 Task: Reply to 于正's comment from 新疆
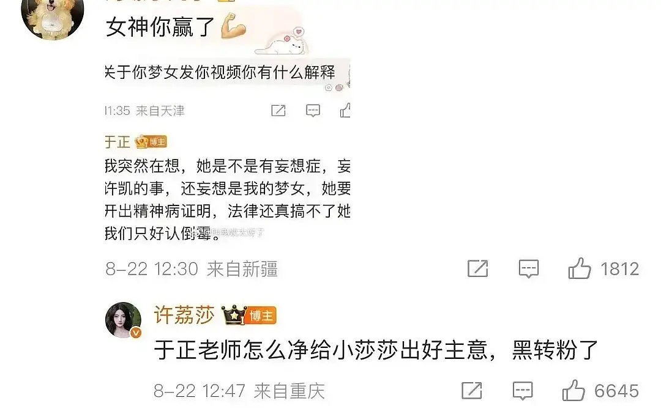coord(529,269)
